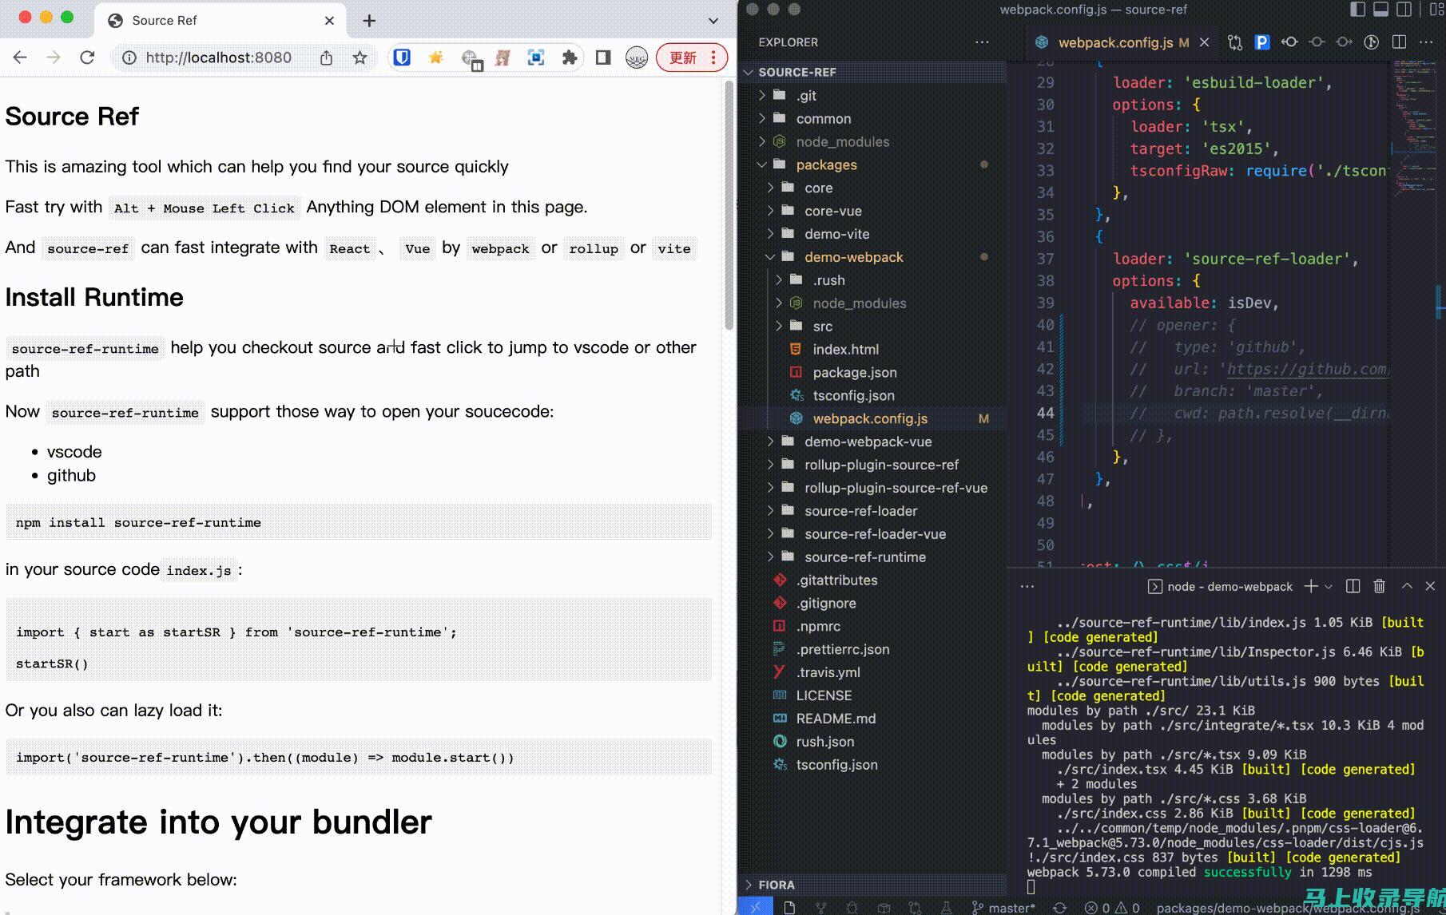Viewport: 1446px width, 915px height.
Task: Open package.json in demo-webpack
Action: (x=872, y=372)
